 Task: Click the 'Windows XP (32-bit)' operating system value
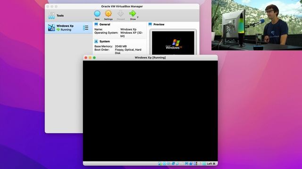tap(132, 34)
